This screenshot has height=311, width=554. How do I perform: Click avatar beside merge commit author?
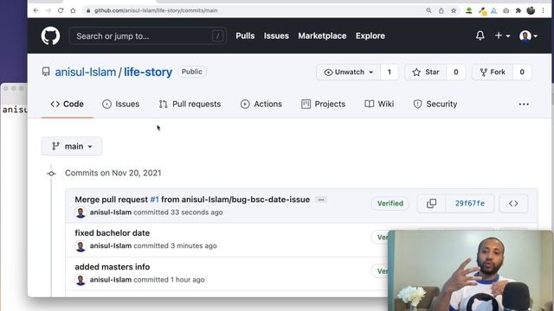point(81,213)
